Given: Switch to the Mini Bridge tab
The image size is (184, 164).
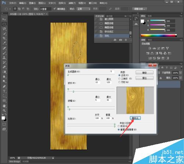Looking at the screenshot, I should pos(15,161).
